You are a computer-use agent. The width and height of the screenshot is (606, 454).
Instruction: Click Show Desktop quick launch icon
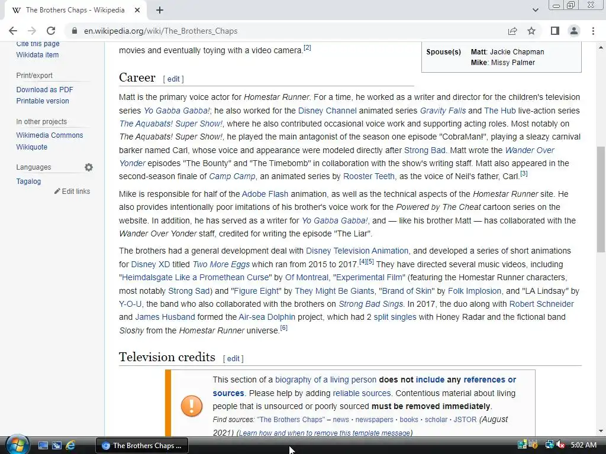click(43, 446)
